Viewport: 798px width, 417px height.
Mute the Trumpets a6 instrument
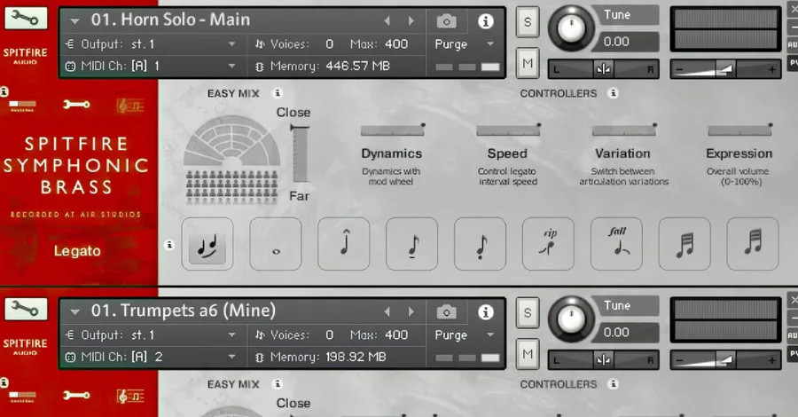(x=528, y=354)
